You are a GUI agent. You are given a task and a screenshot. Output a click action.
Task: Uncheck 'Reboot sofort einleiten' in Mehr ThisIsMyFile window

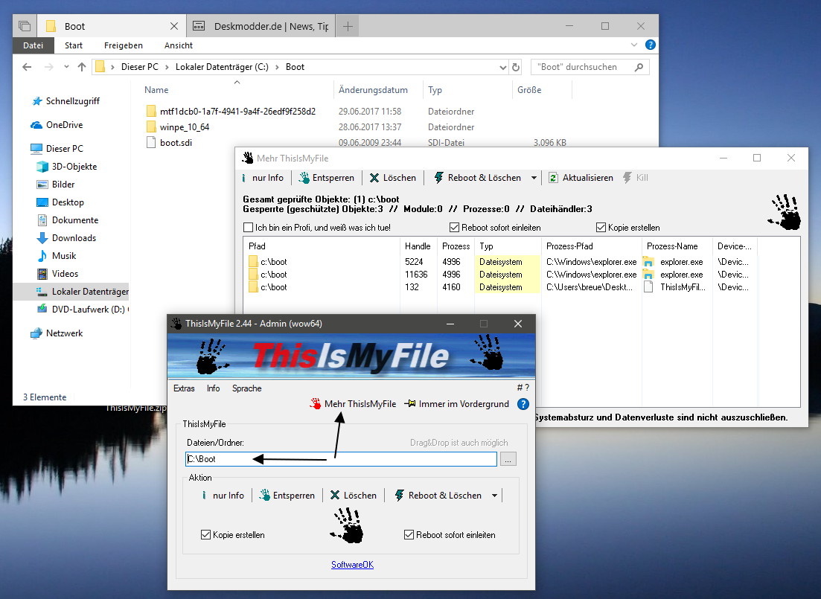point(455,227)
